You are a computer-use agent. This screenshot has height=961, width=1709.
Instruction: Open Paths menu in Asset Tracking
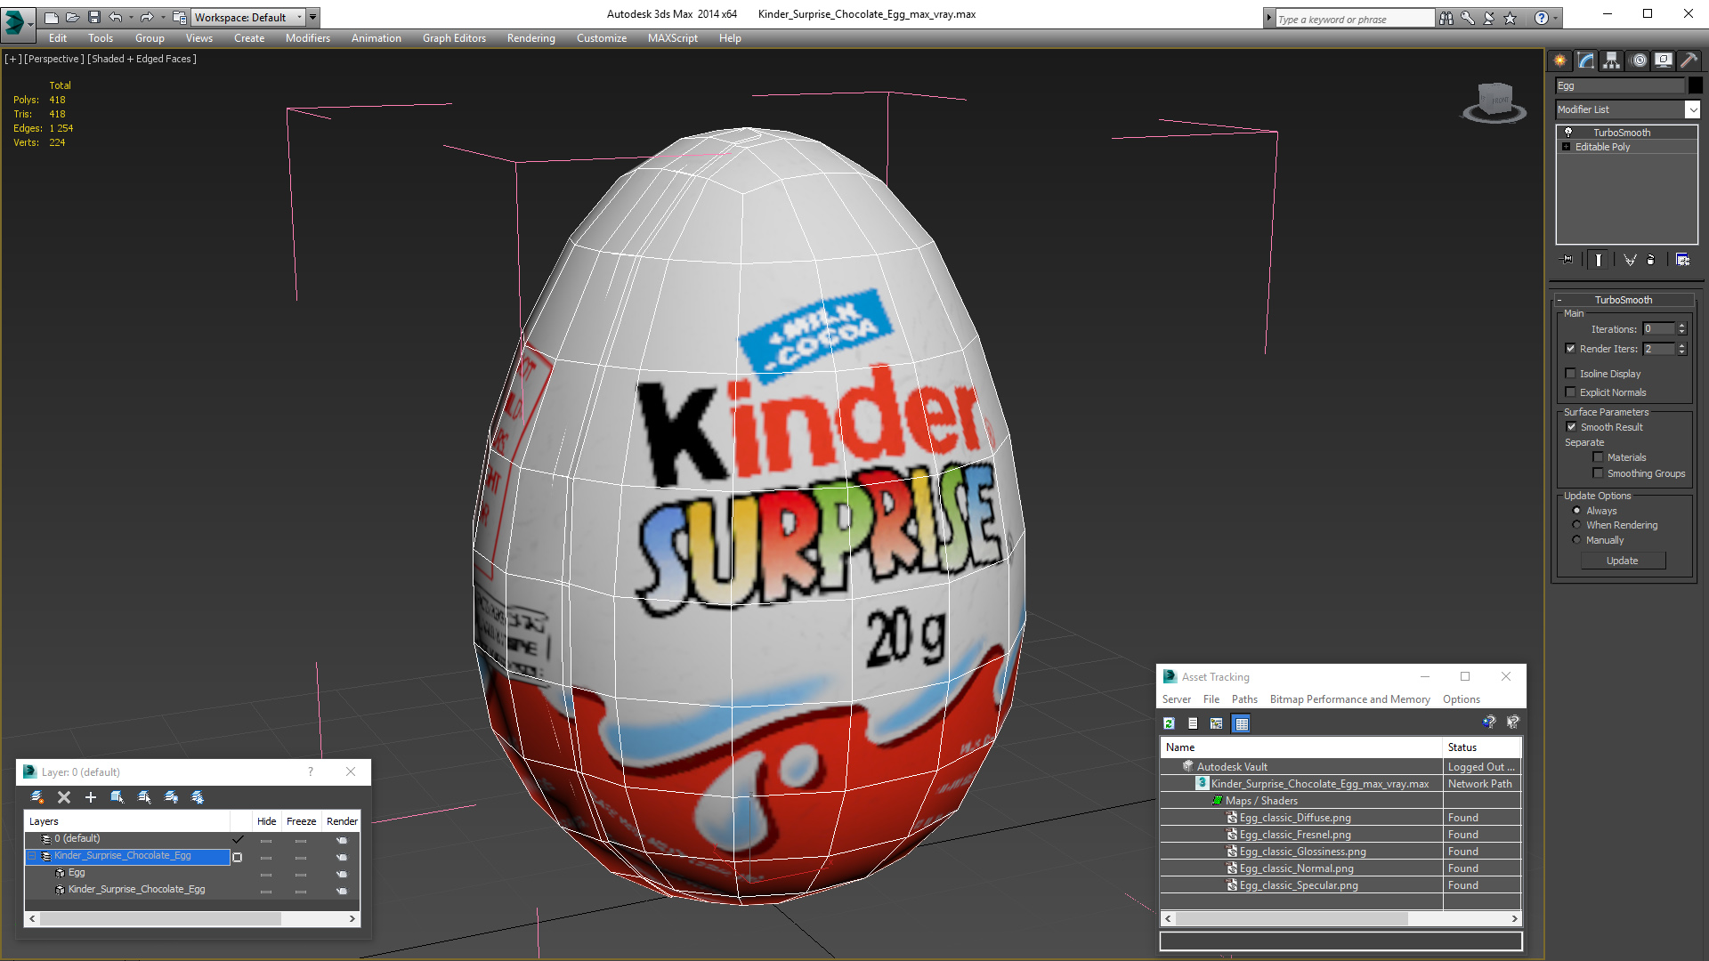[1244, 699]
